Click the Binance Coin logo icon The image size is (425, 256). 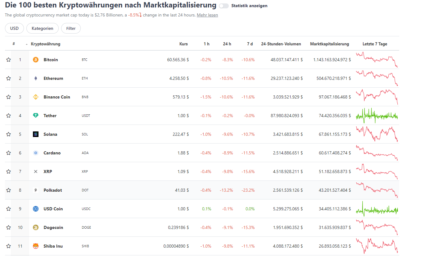tap(36, 97)
